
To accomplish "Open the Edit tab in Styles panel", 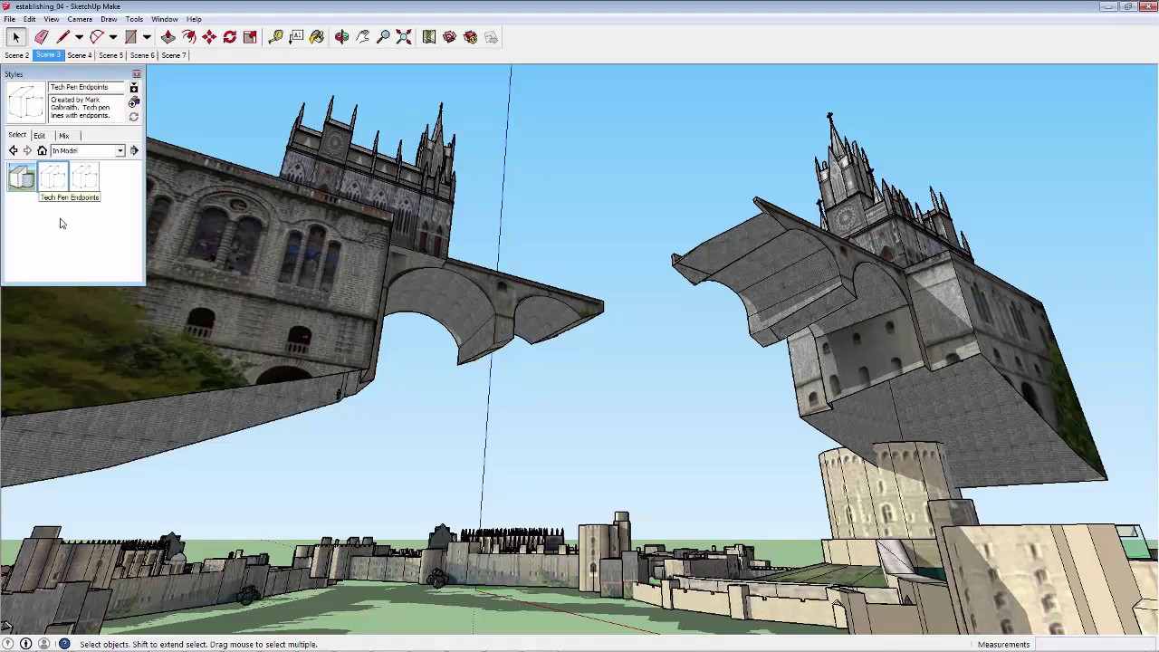I will (x=40, y=135).
